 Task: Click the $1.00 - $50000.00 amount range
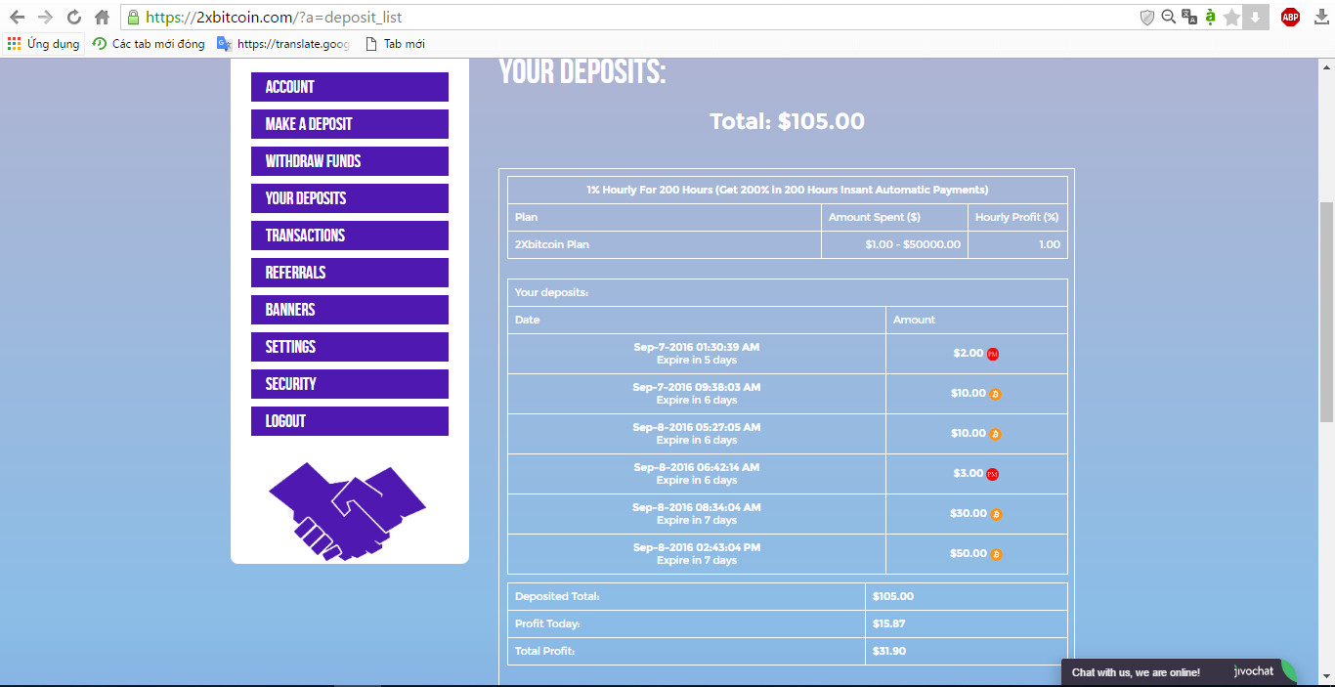click(913, 244)
